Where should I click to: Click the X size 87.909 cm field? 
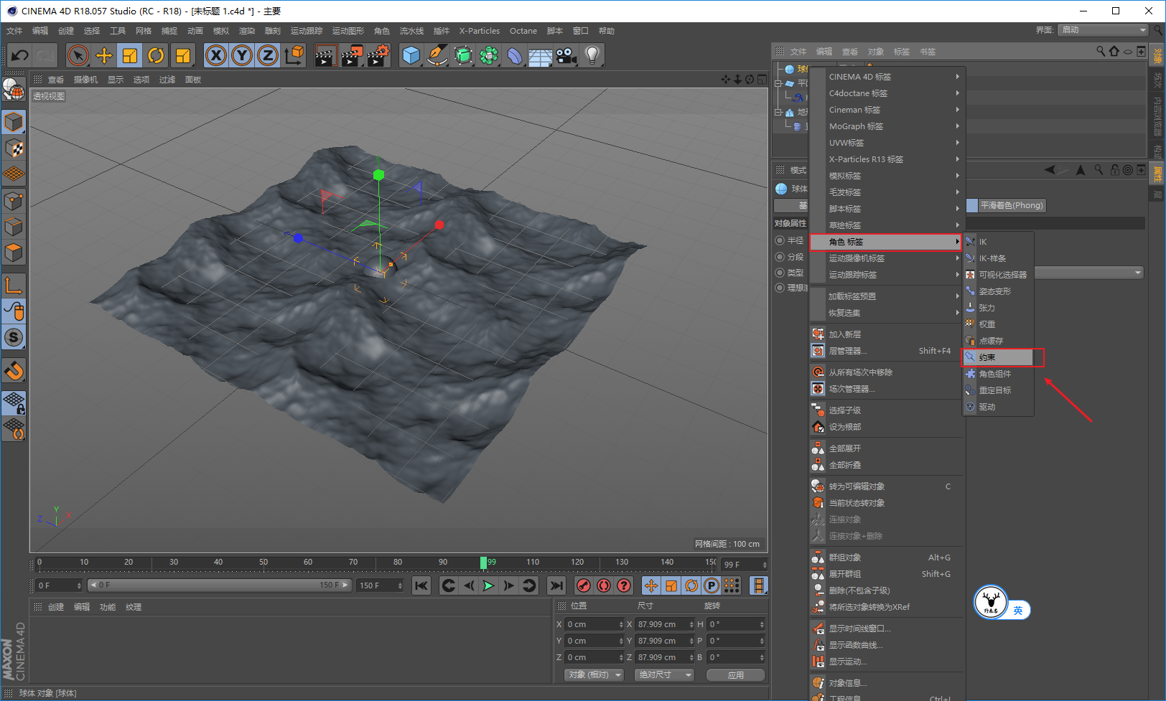(665, 624)
